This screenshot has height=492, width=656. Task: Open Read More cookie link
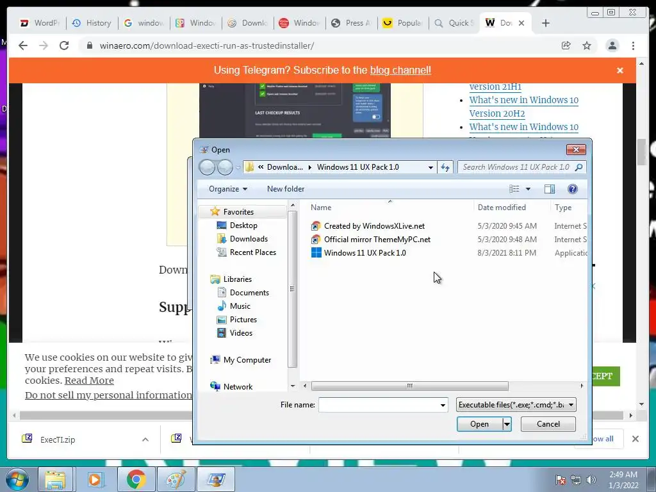pyautogui.click(x=89, y=381)
